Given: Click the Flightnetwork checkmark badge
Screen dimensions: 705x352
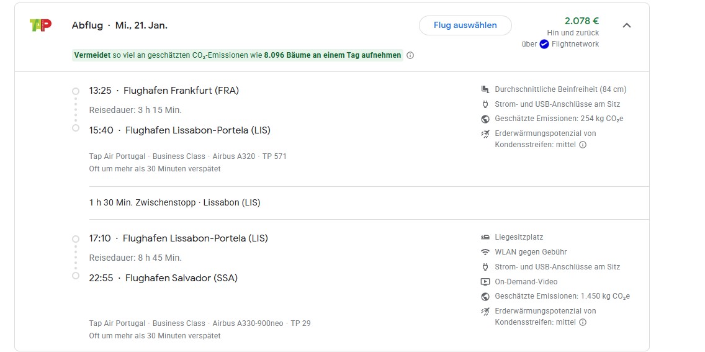Looking at the screenshot, I should pos(544,44).
